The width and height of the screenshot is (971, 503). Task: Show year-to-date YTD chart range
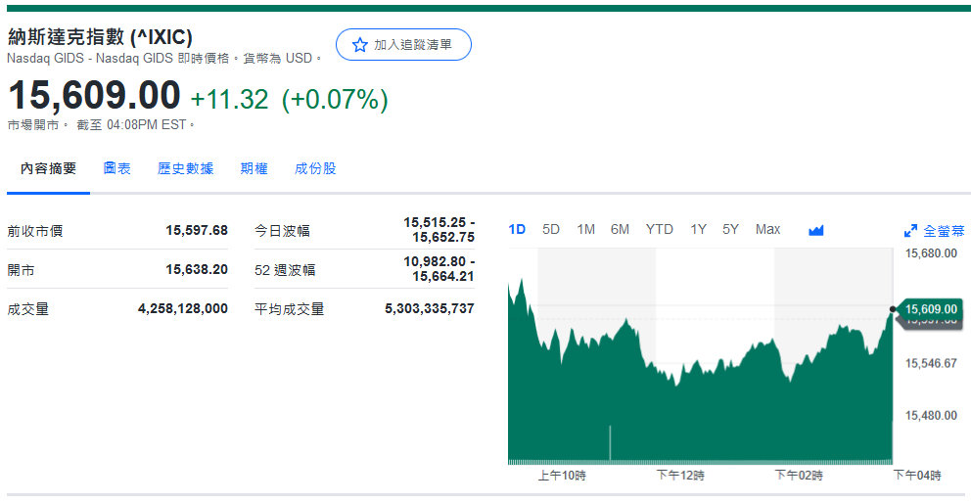pyautogui.click(x=659, y=229)
